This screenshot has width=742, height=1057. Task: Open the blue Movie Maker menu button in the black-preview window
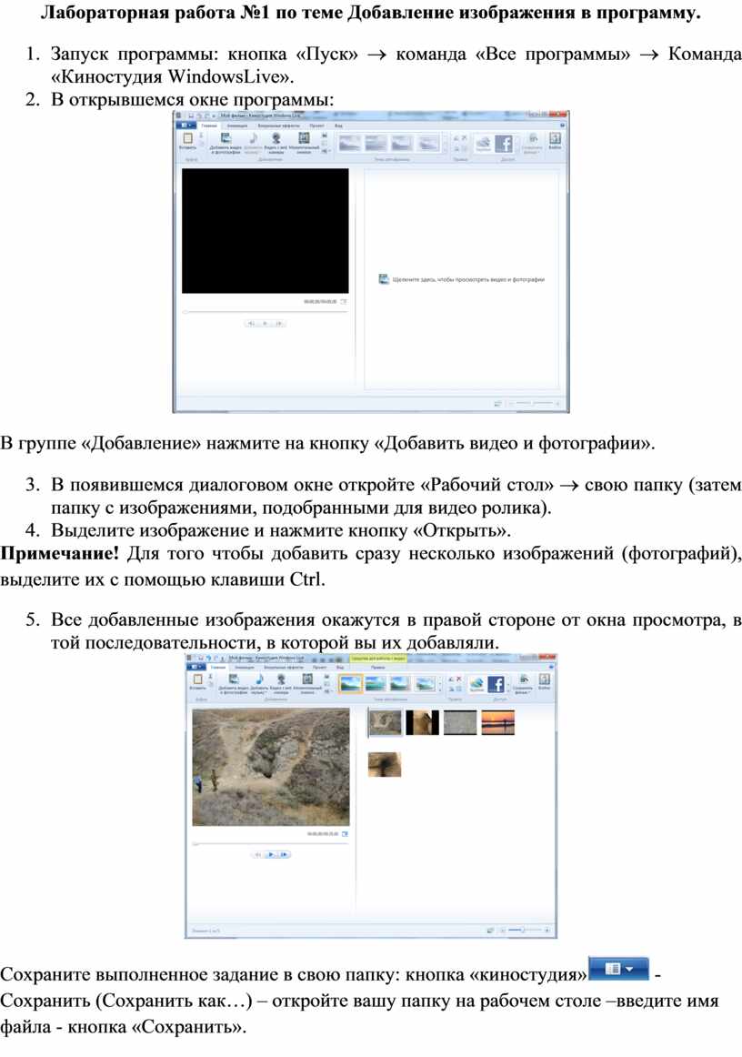click(185, 126)
